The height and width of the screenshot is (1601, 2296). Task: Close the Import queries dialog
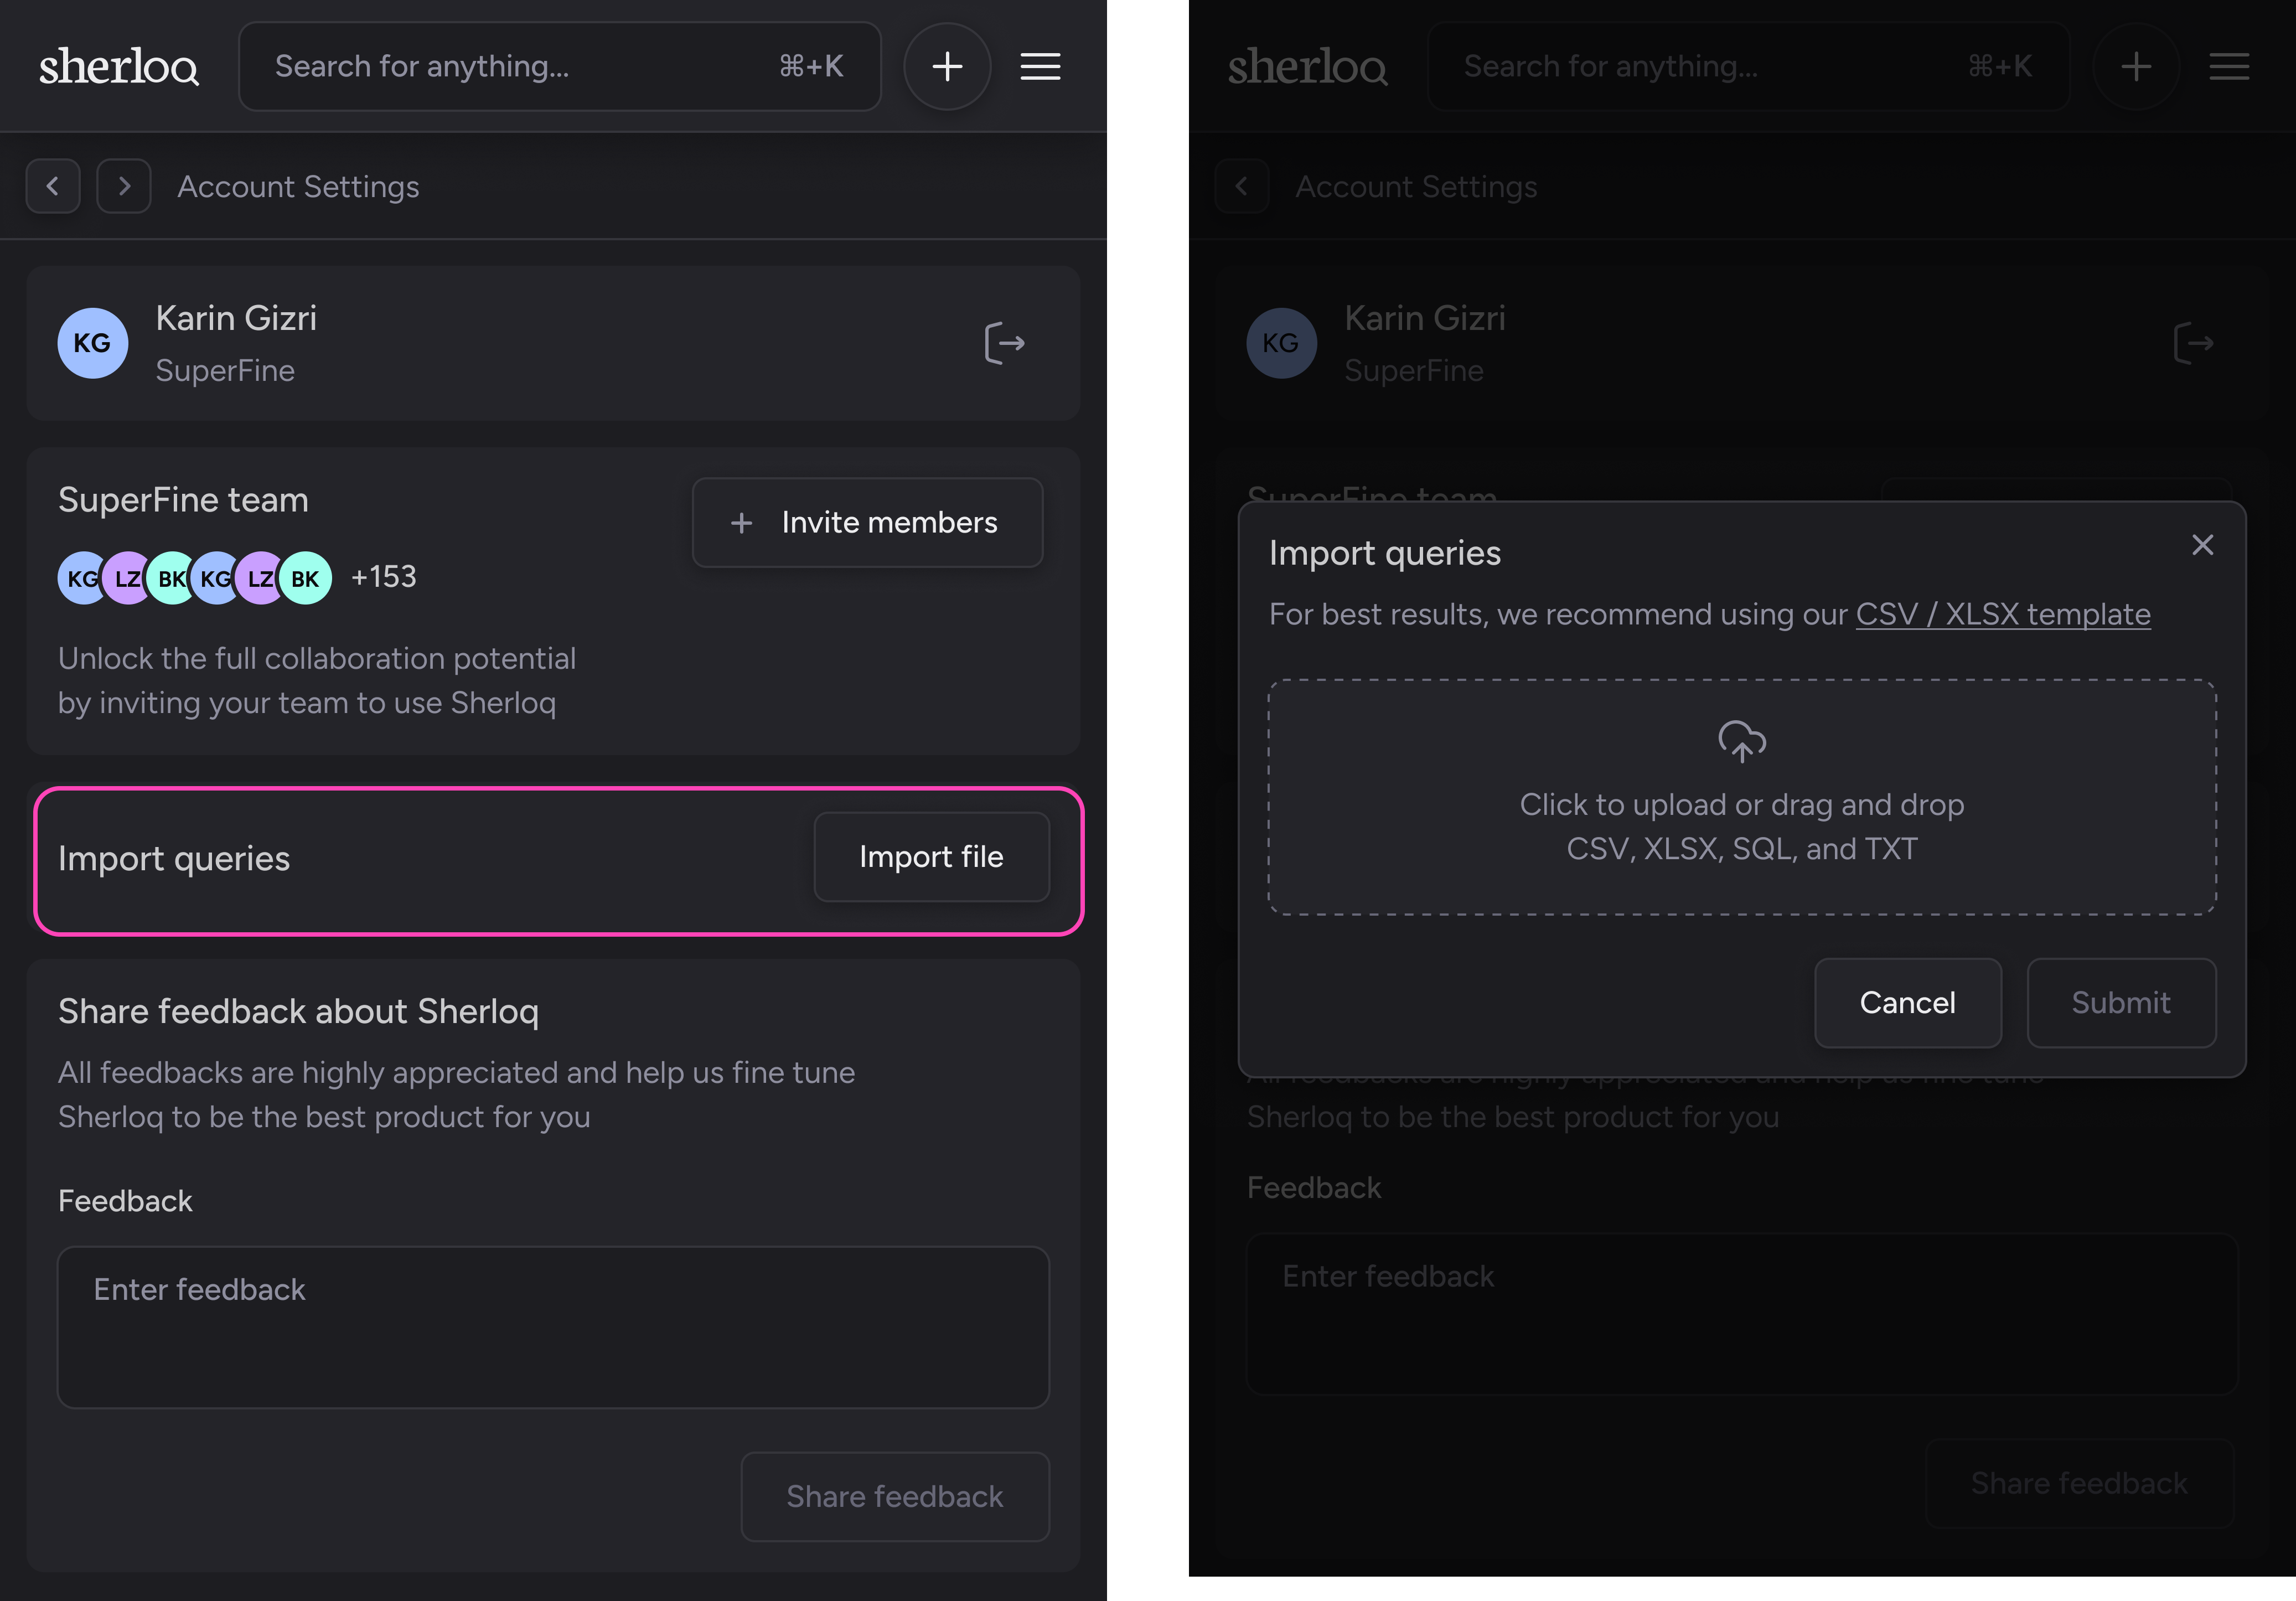coord(2202,545)
